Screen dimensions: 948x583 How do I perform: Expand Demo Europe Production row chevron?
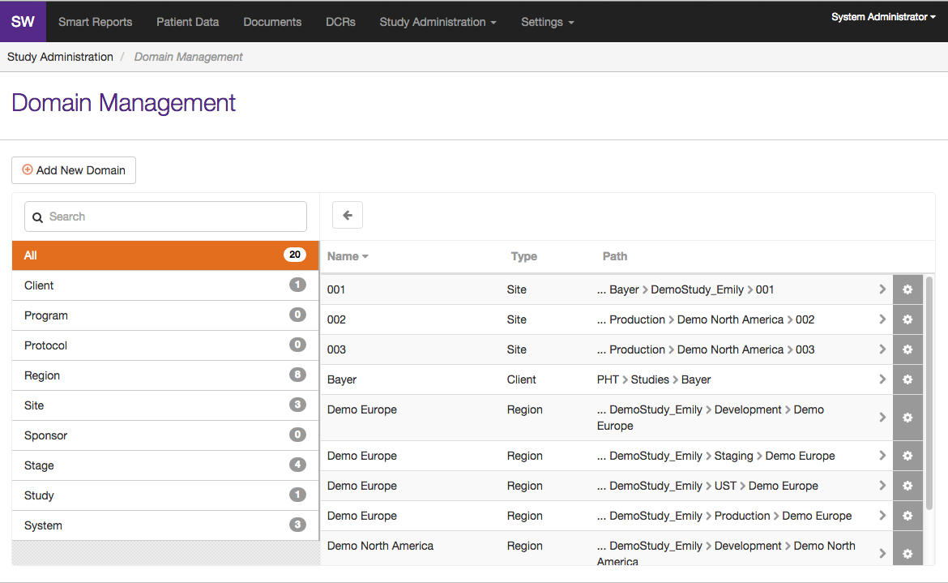[x=882, y=516]
